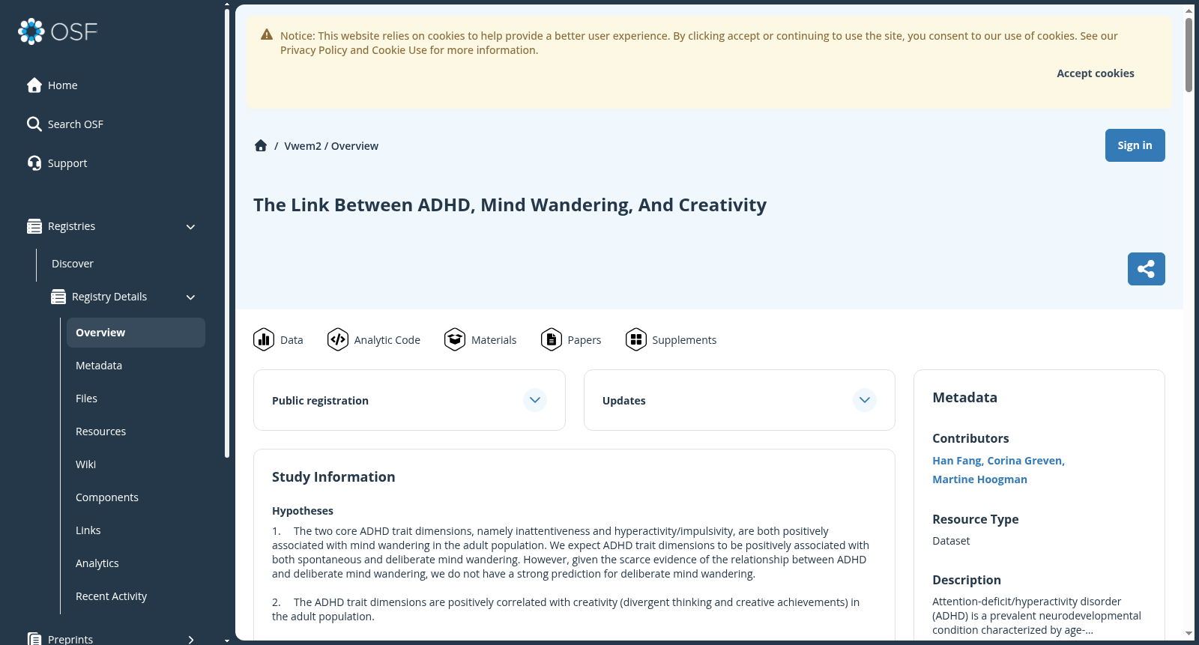Screen dimensions: 1199x645
Task: Click the Support label in sidebar
Action: 67,163
